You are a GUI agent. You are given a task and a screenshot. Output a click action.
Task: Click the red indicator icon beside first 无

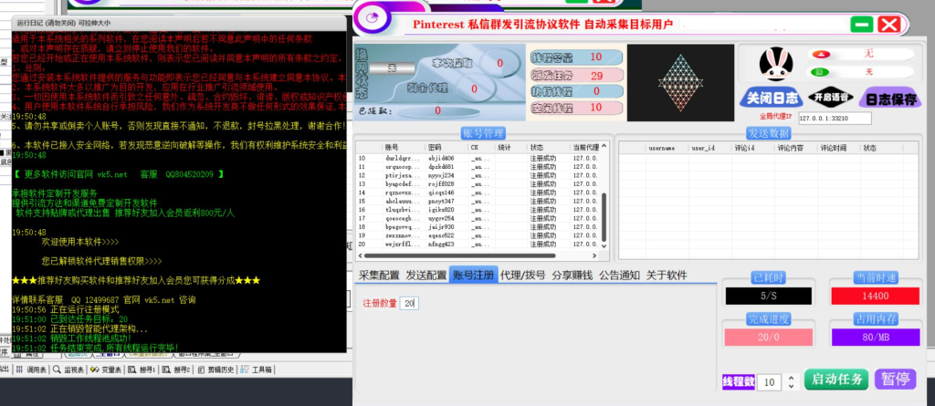coord(821,54)
